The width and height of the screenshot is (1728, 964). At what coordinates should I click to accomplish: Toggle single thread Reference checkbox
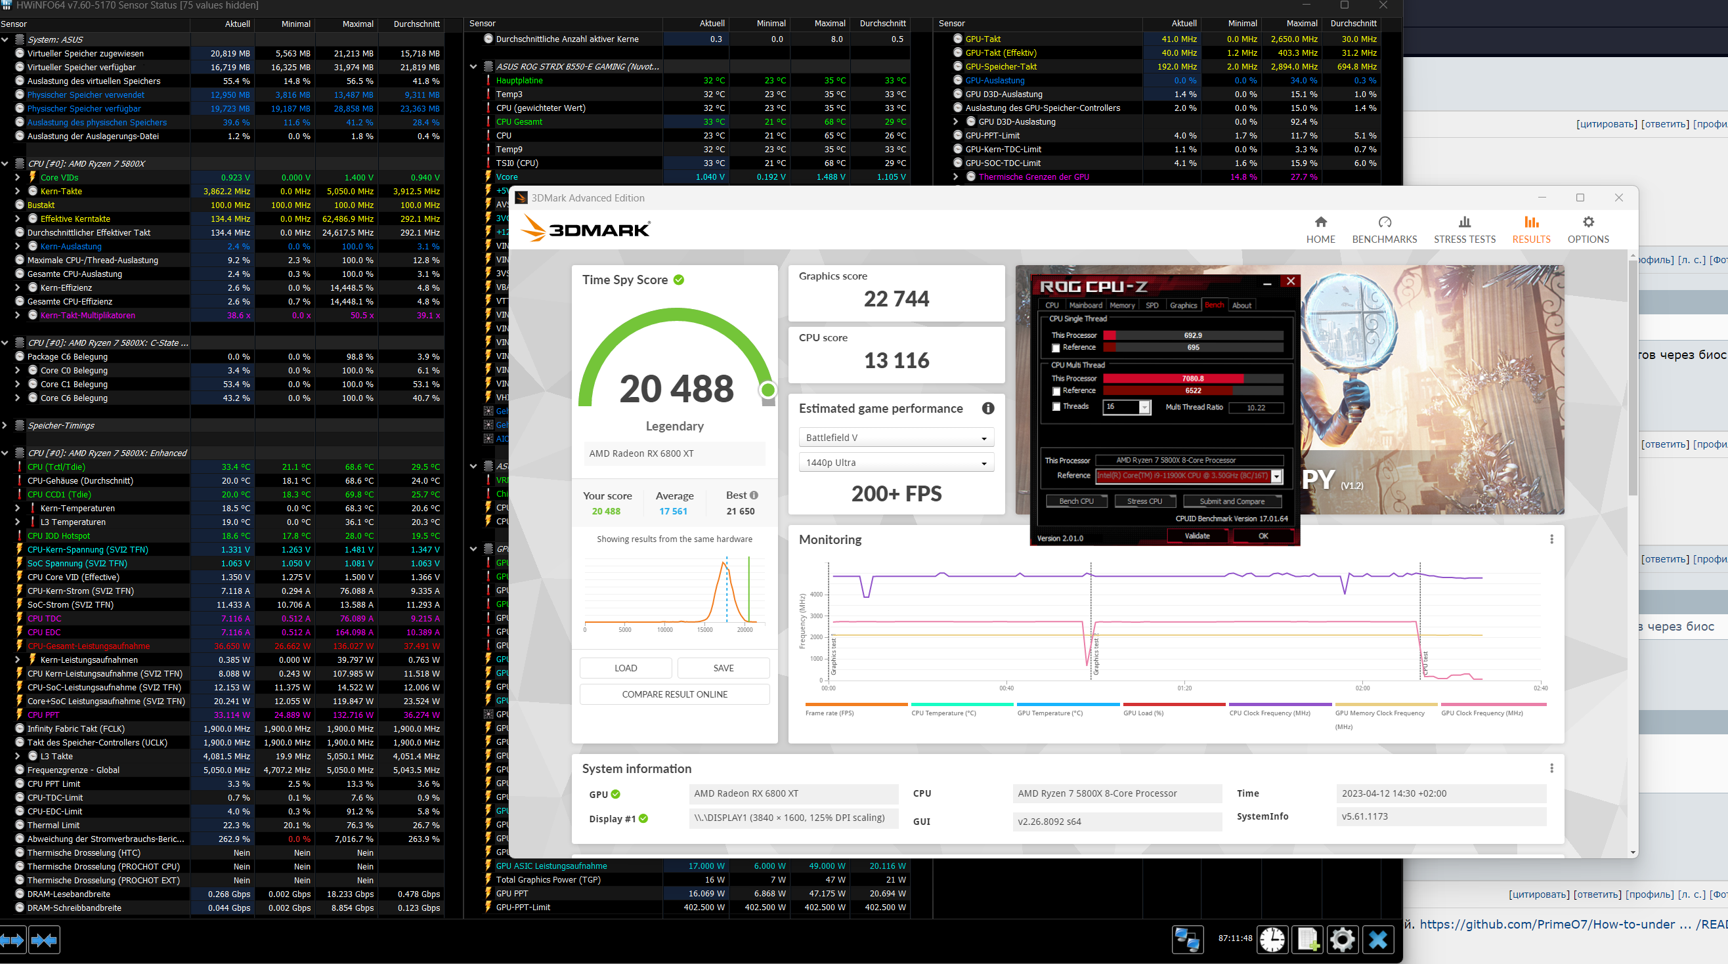pos(1056,348)
